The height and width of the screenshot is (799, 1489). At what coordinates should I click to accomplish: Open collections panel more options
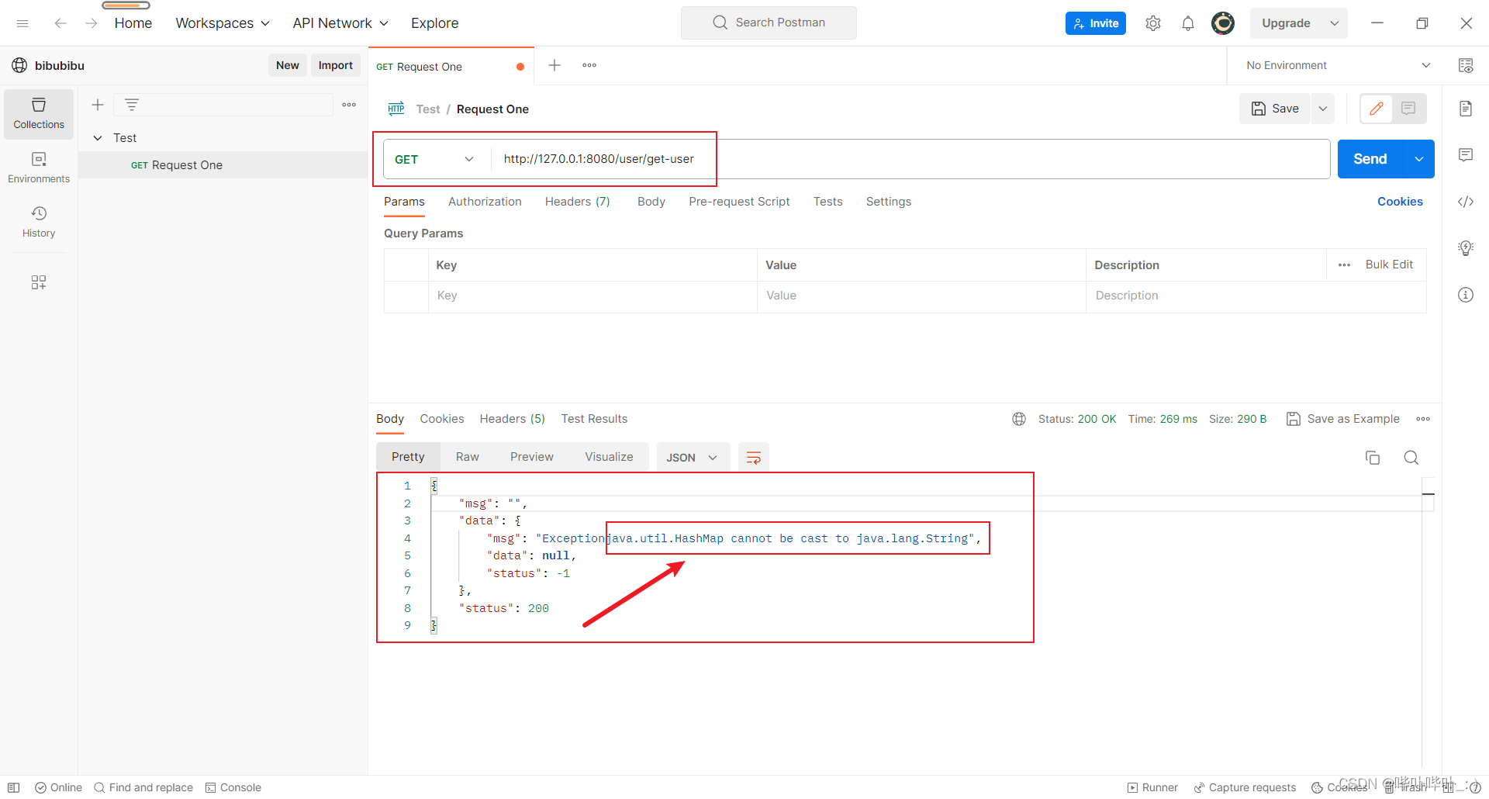point(349,105)
